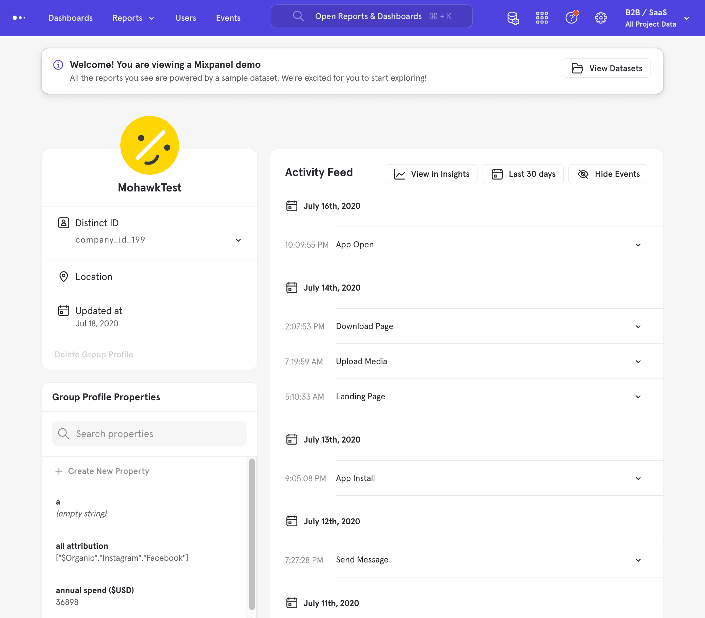Open the B2B / SaaS project switcher

click(657, 18)
